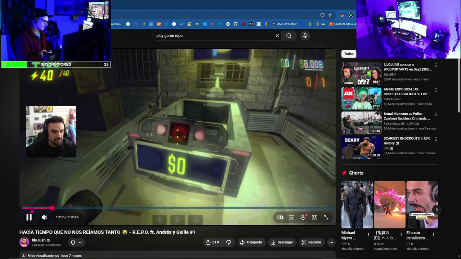Toggle autoplay switch in player
This screenshot has height=259, width=461.
click(280, 217)
